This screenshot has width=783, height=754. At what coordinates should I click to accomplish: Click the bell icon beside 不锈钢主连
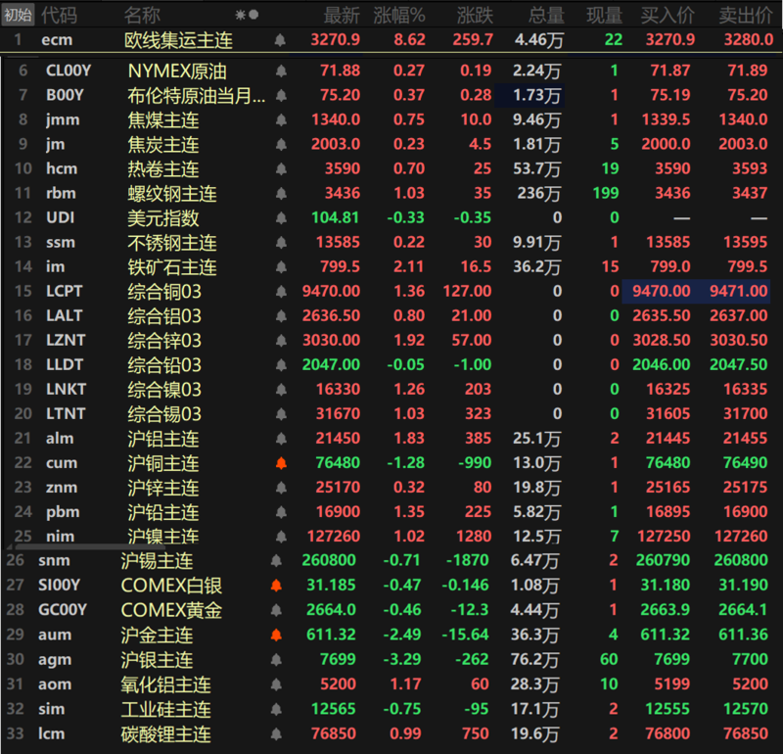tap(281, 242)
